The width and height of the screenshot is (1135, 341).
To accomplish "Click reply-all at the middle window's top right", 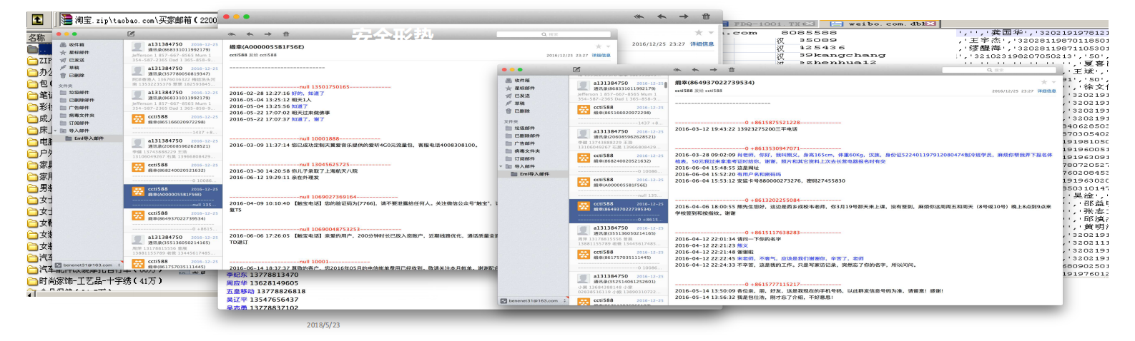I will [639, 16].
